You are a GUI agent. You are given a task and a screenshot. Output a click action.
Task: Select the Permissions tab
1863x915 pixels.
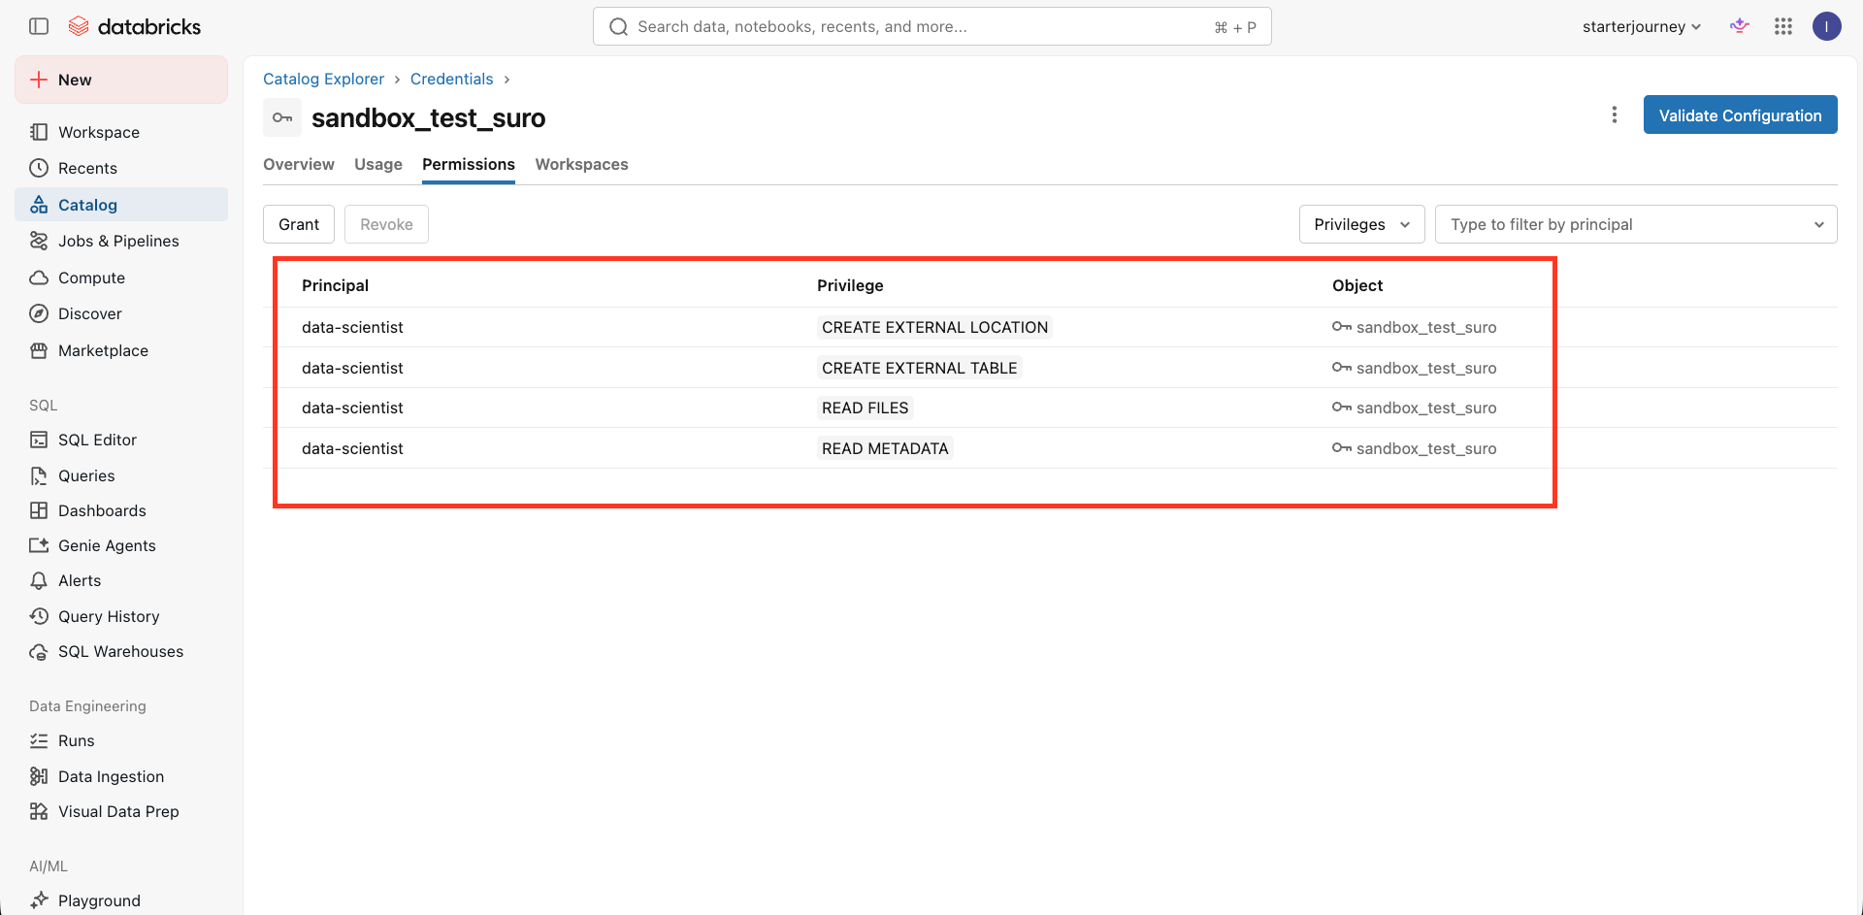(x=469, y=164)
